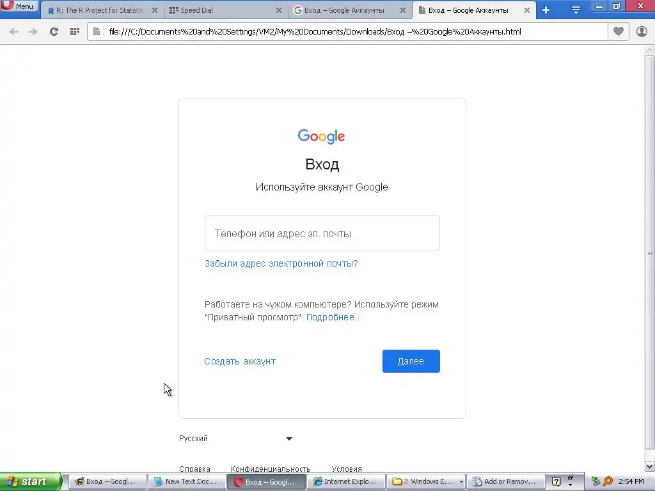Open Забыли адрес электронной почты link

point(281,263)
